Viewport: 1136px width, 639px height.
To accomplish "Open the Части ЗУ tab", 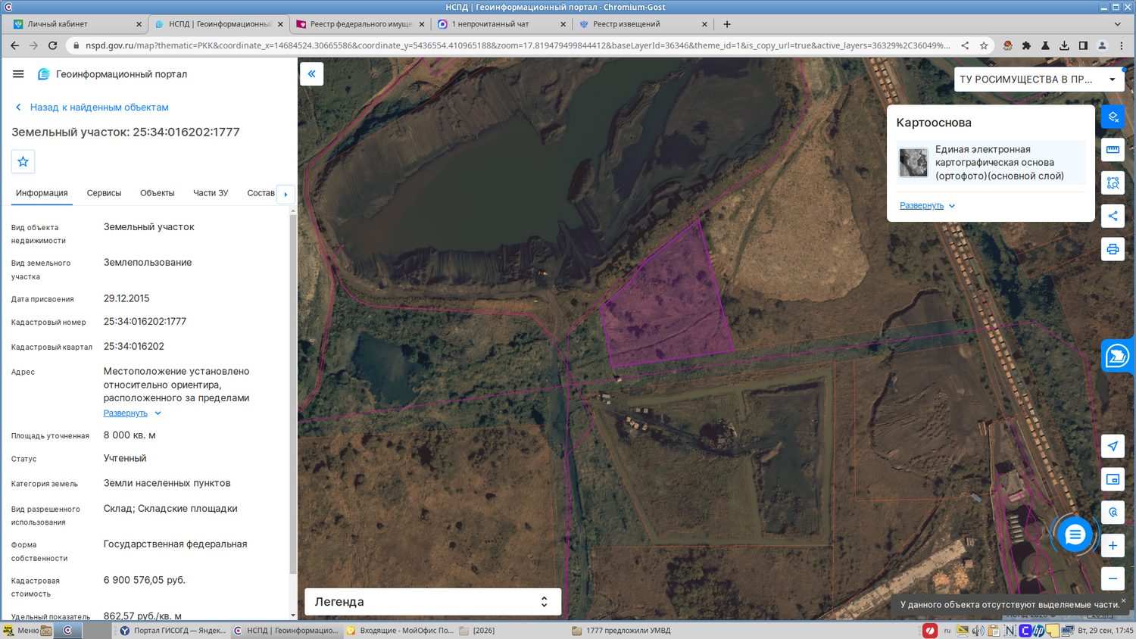I will (x=211, y=193).
